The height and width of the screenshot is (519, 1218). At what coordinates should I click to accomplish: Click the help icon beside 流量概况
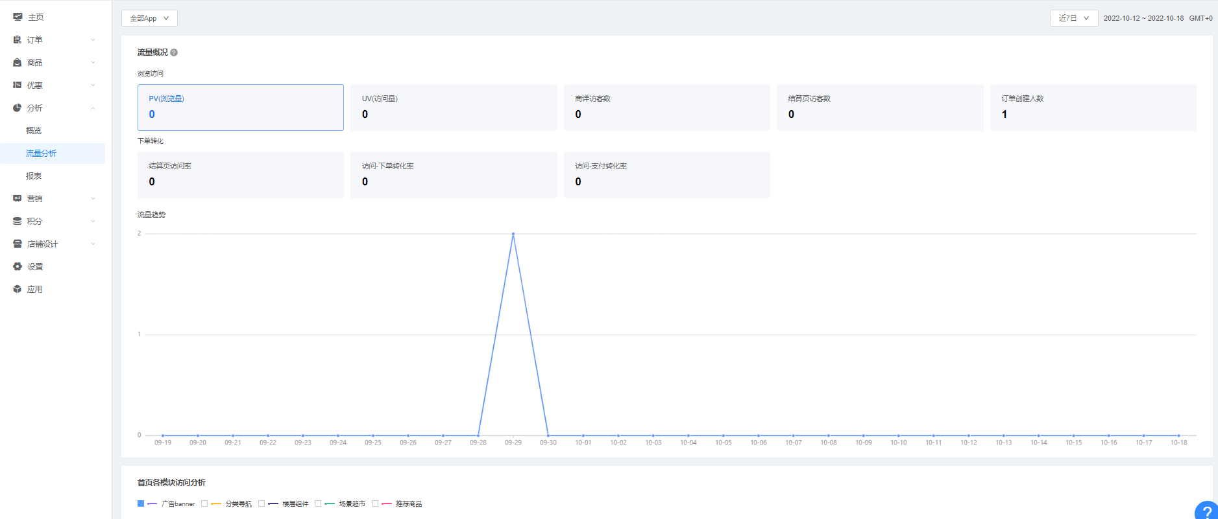tap(174, 52)
